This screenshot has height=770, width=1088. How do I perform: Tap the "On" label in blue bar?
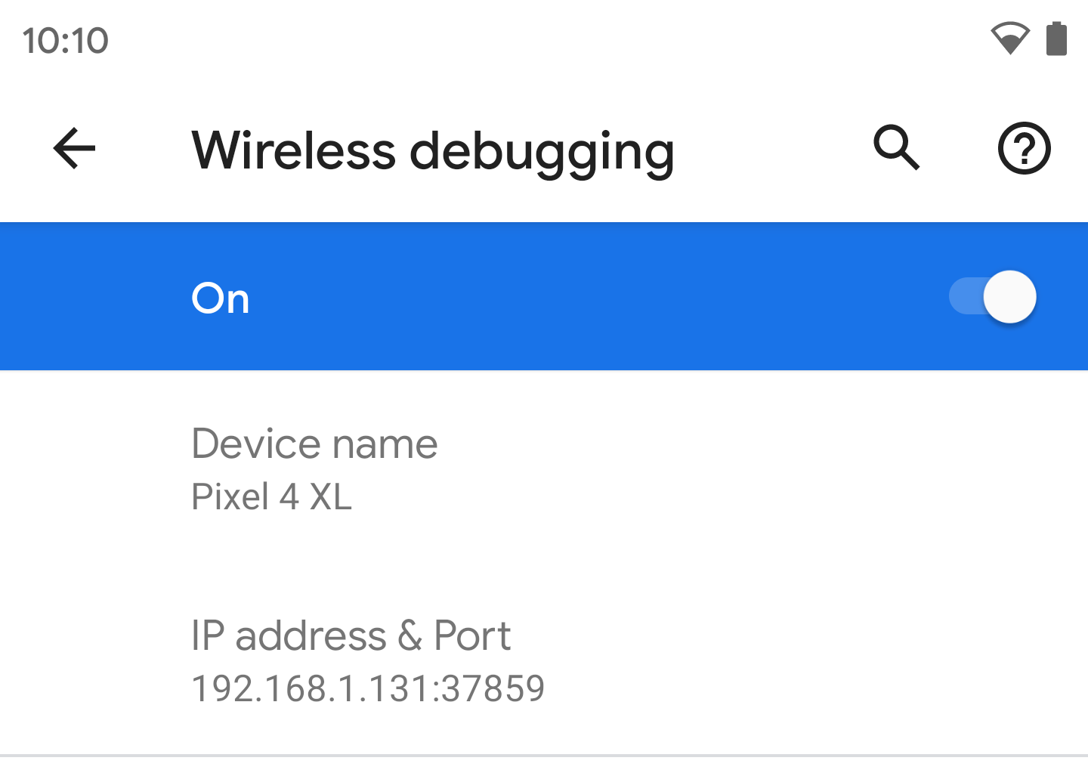221,298
